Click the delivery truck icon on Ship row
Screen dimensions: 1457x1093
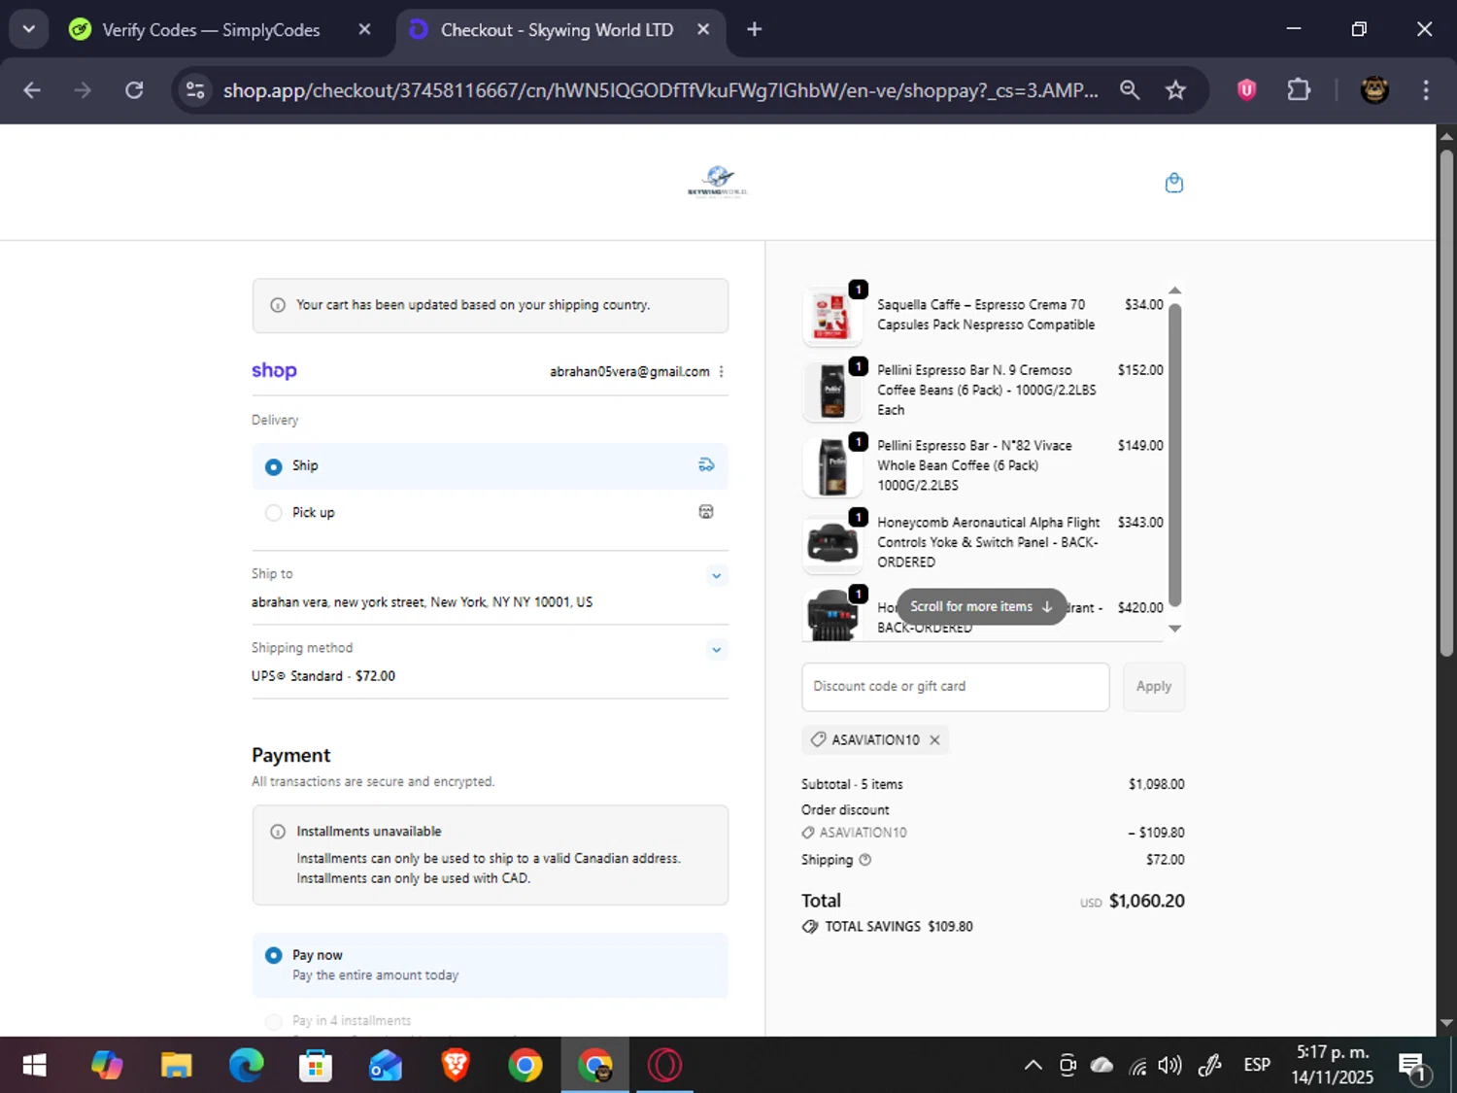click(706, 465)
